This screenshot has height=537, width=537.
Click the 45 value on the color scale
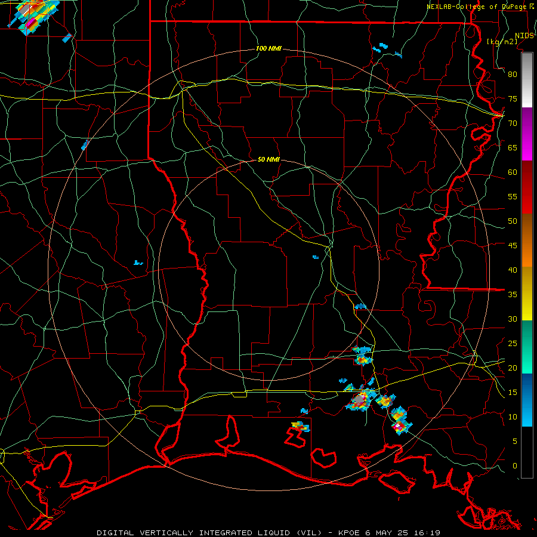(x=513, y=246)
